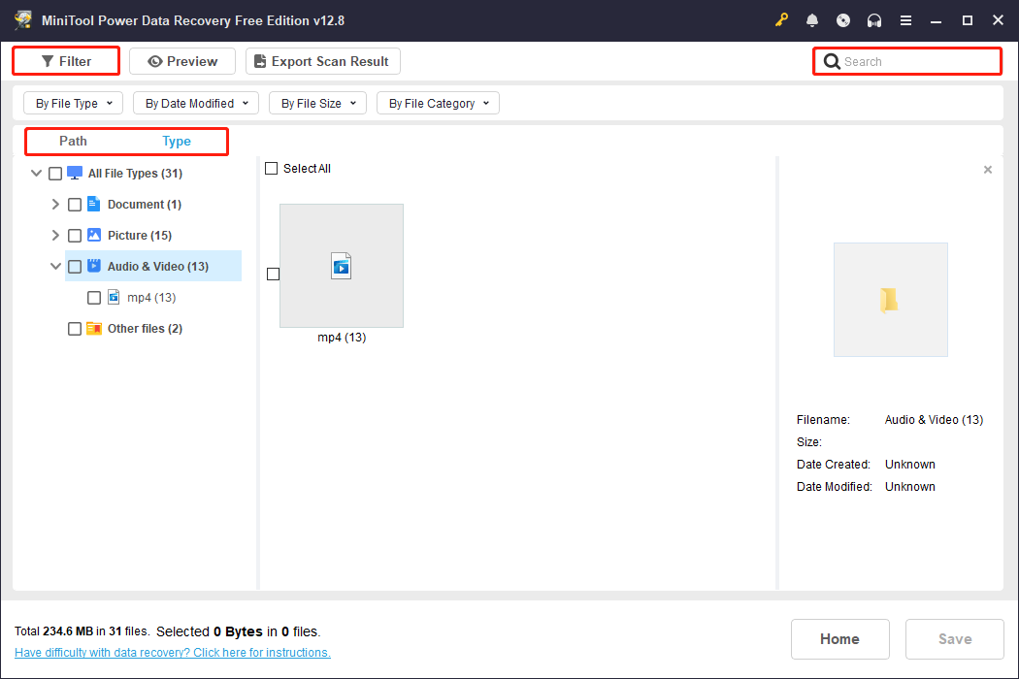Open the bootable media disc icon
1019x679 pixels.
point(843,19)
